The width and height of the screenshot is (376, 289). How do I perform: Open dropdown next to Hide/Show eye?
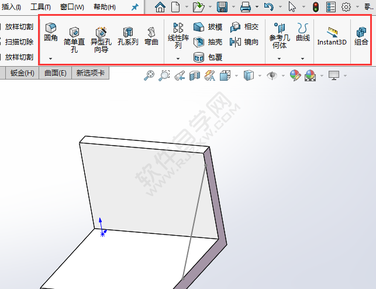(x=283, y=76)
